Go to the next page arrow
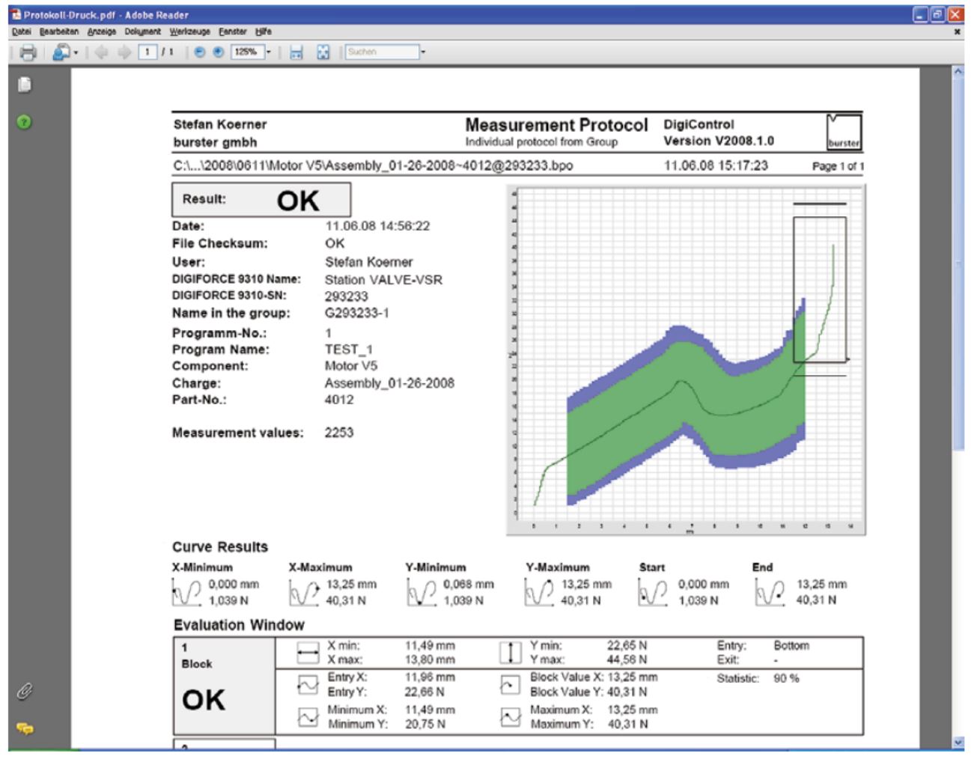 [124, 52]
